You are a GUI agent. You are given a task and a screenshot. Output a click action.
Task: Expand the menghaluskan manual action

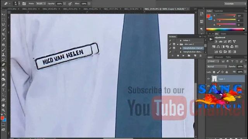pos(181,48)
